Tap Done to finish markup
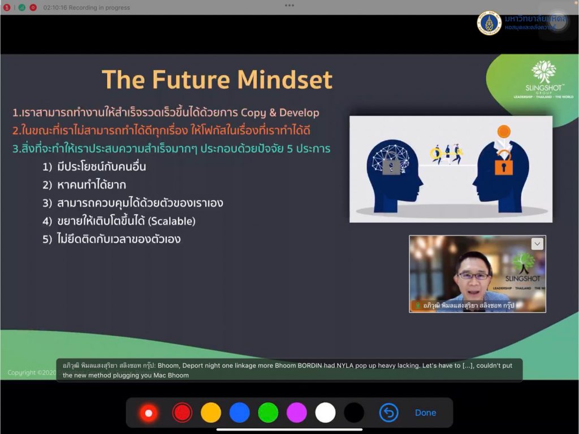 click(x=425, y=413)
